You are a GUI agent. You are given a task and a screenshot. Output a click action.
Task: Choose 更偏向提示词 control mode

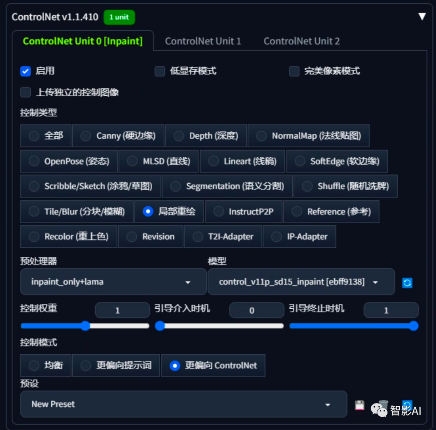point(116,366)
